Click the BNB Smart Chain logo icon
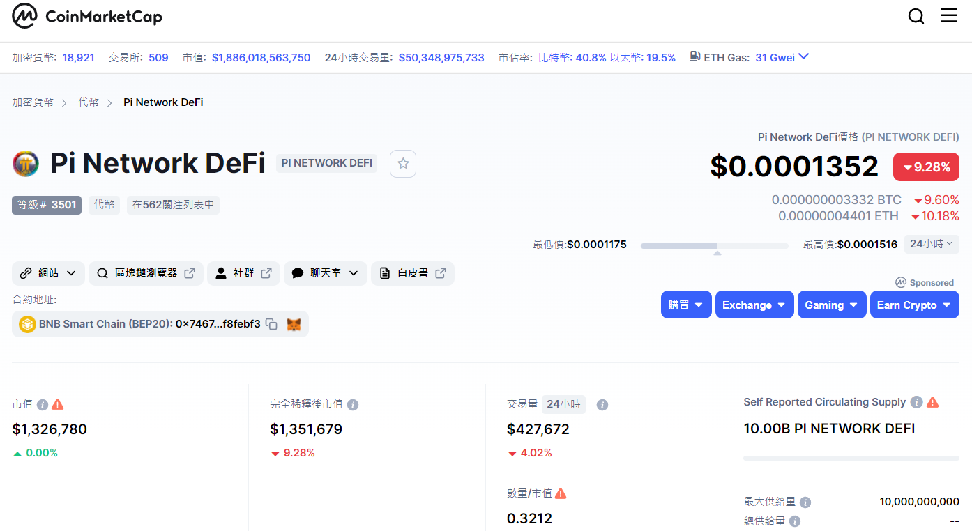Screen dimensions: 972x531 click(27, 324)
